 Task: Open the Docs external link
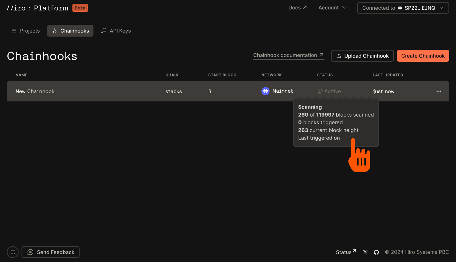pyautogui.click(x=297, y=8)
